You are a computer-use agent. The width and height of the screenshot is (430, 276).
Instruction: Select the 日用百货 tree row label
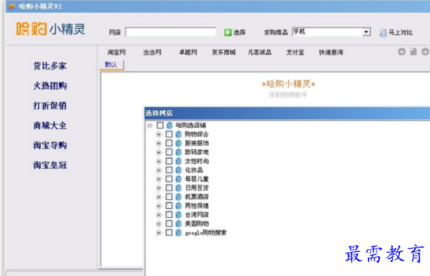tap(197, 188)
